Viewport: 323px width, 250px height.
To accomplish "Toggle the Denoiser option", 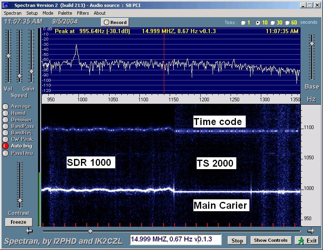I will point(5,120).
